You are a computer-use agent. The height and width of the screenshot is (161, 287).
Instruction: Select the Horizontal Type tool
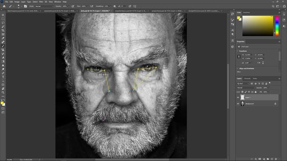pos(3,77)
